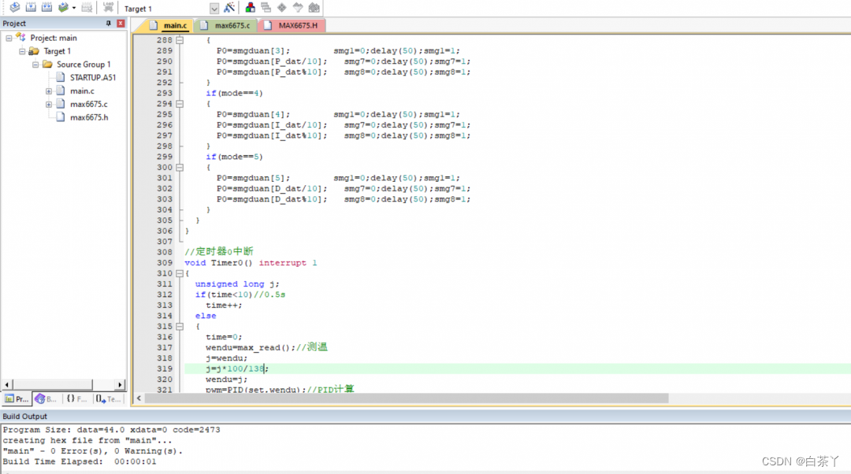Click the Rebuild all target files icon
Screen dimensions: 851x474
click(x=46, y=8)
